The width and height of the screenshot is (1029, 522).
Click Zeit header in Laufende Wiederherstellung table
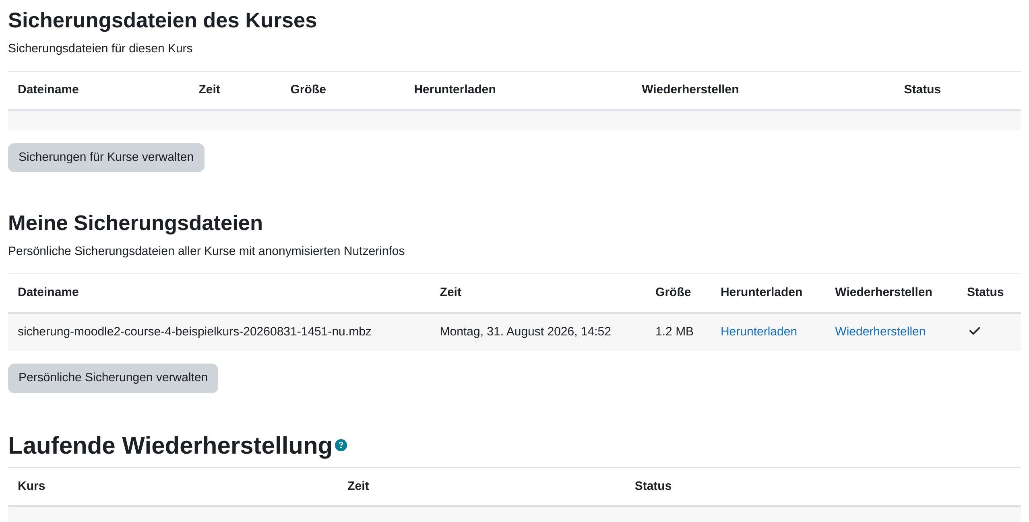click(358, 486)
